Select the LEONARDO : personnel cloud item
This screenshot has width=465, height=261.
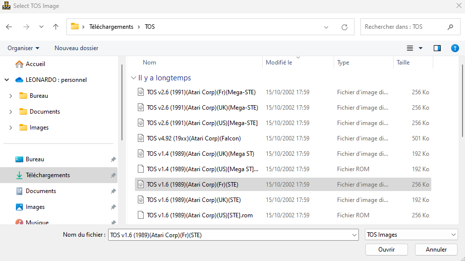(56, 80)
